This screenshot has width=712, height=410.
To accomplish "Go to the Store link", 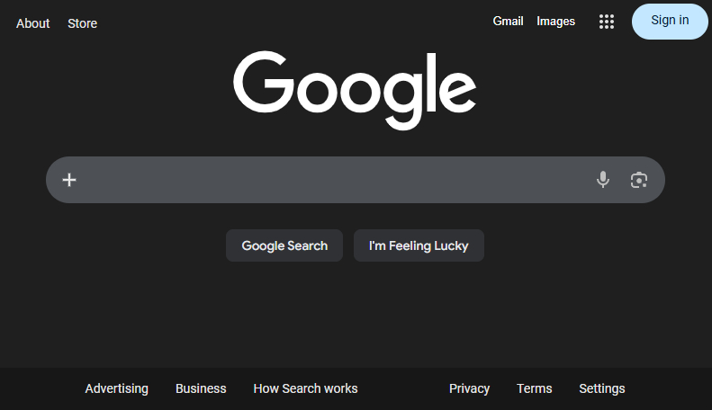I will 82,23.
